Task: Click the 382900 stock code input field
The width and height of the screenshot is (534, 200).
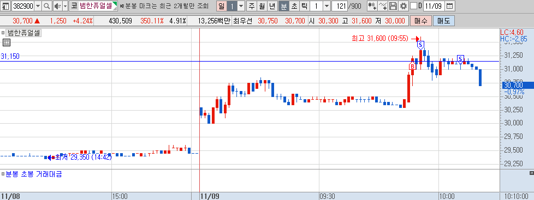Action: pos(23,6)
